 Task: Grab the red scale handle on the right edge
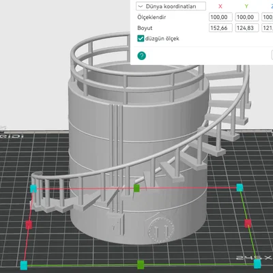tap(248, 223)
